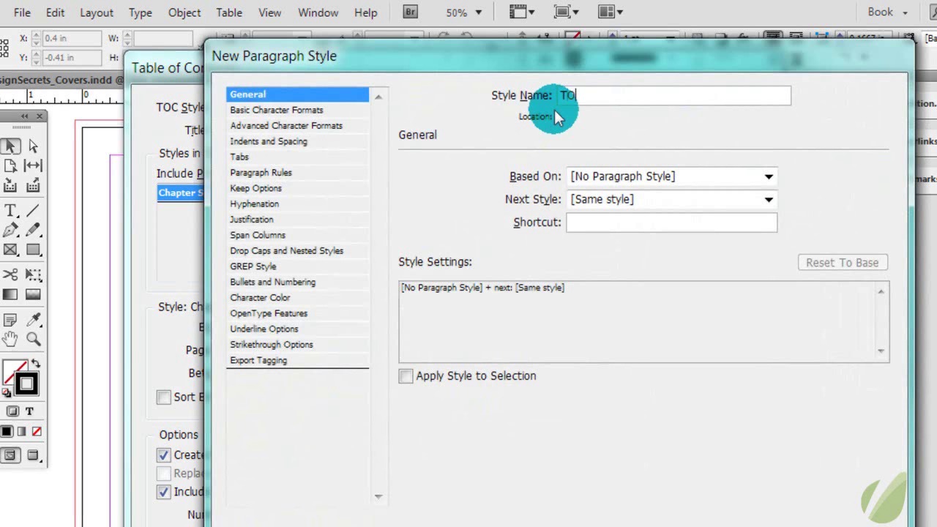Click the Apply Gradient swatch
This screenshot has width=937, height=527.
[x=21, y=432]
